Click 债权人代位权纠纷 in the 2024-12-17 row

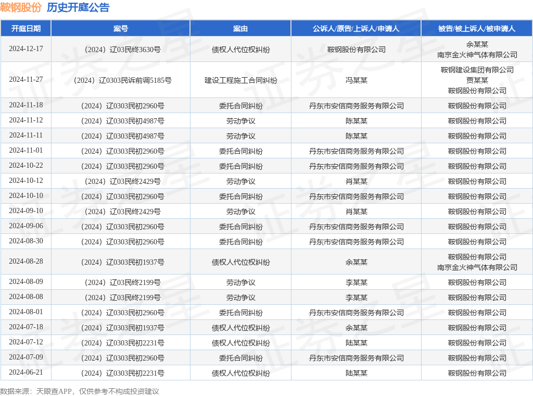pyautogui.click(x=240, y=49)
